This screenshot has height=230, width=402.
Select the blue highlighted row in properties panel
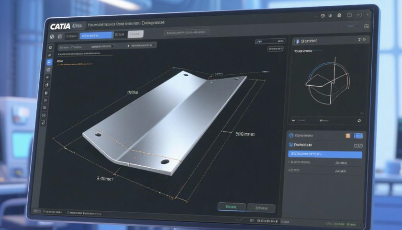pos(325,154)
